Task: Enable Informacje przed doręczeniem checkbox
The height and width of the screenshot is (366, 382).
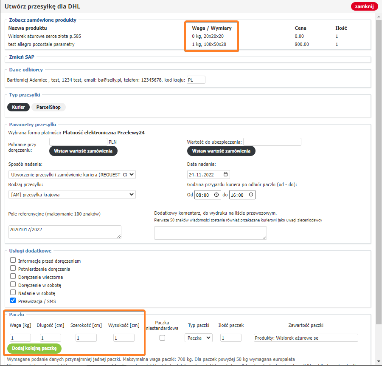Action: pyautogui.click(x=13, y=261)
